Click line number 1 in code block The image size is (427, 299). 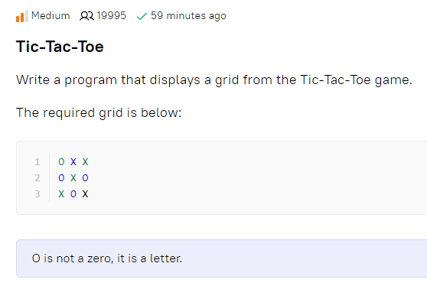pos(37,162)
